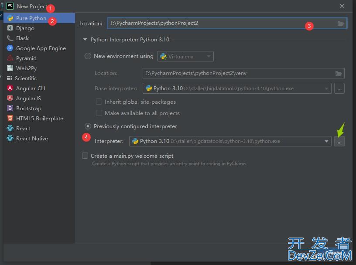The width and height of the screenshot is (356, 265).
Task: Select Scientific project type label
Action: (x=26, y=78)
